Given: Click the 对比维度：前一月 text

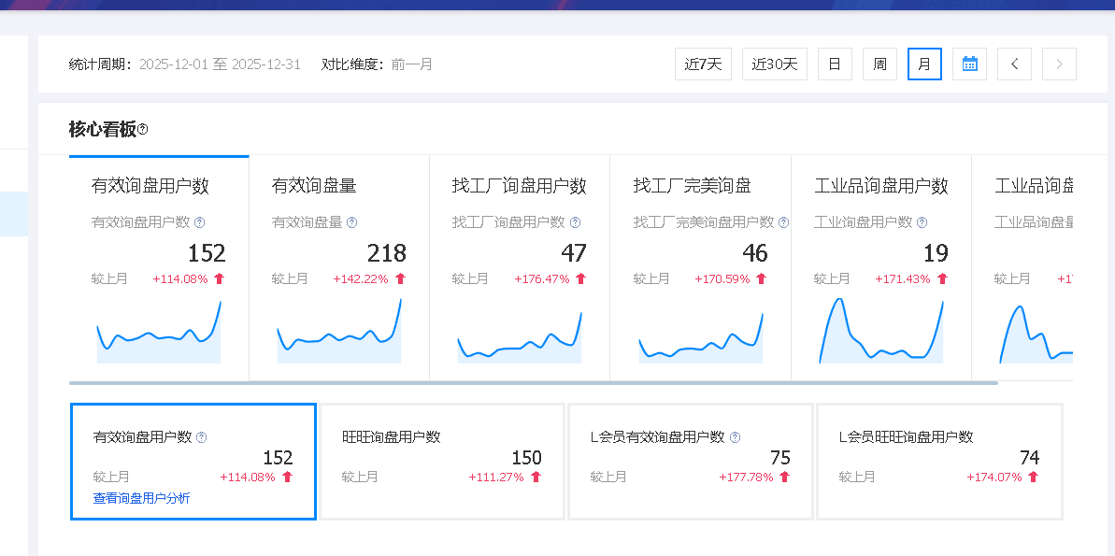Looking at the screenshot, I should (377, 64).
